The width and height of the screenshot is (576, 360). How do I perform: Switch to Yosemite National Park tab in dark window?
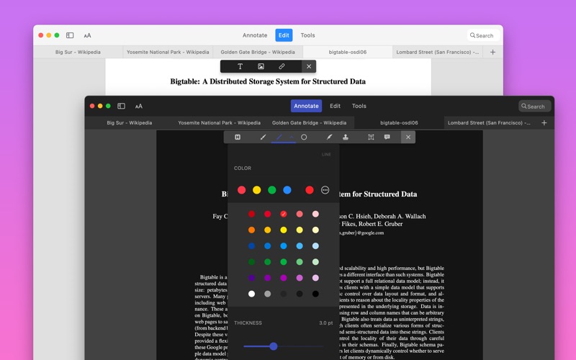219,123
